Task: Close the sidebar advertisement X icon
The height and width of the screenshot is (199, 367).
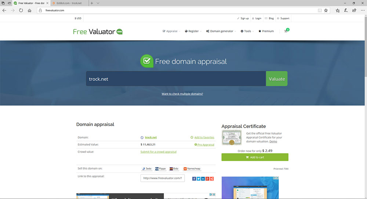Action: [x=277, y=178]
